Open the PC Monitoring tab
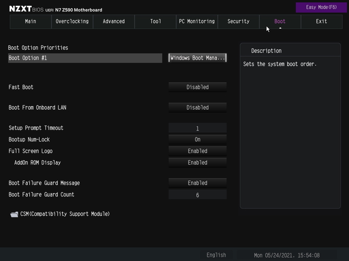Viewport: 349px width, 261px height. point(197,21)
